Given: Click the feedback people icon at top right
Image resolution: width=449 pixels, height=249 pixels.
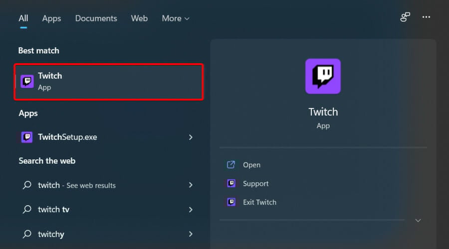Looking at the screenshot, I should click(x=405, y=17).
